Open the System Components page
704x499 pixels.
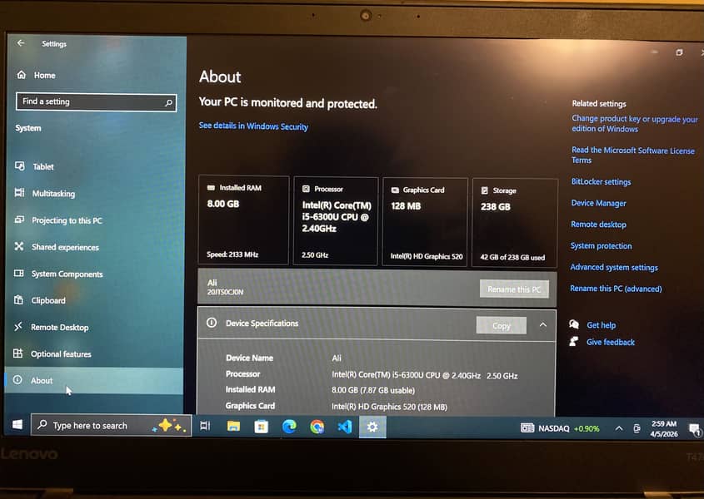[x=67, y=274]
